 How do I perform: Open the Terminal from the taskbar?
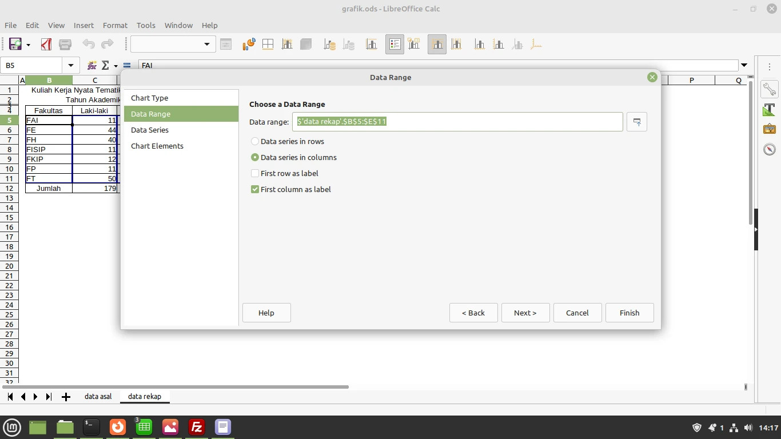91,427
